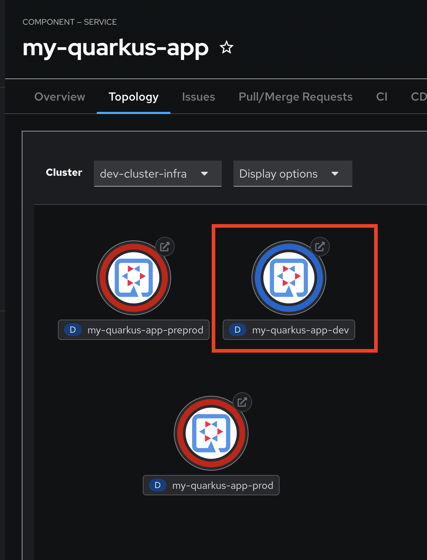The height and width of the screenshot is (560, 427).
Task: Open the CD tab
Action: click(x=418, y=97)
